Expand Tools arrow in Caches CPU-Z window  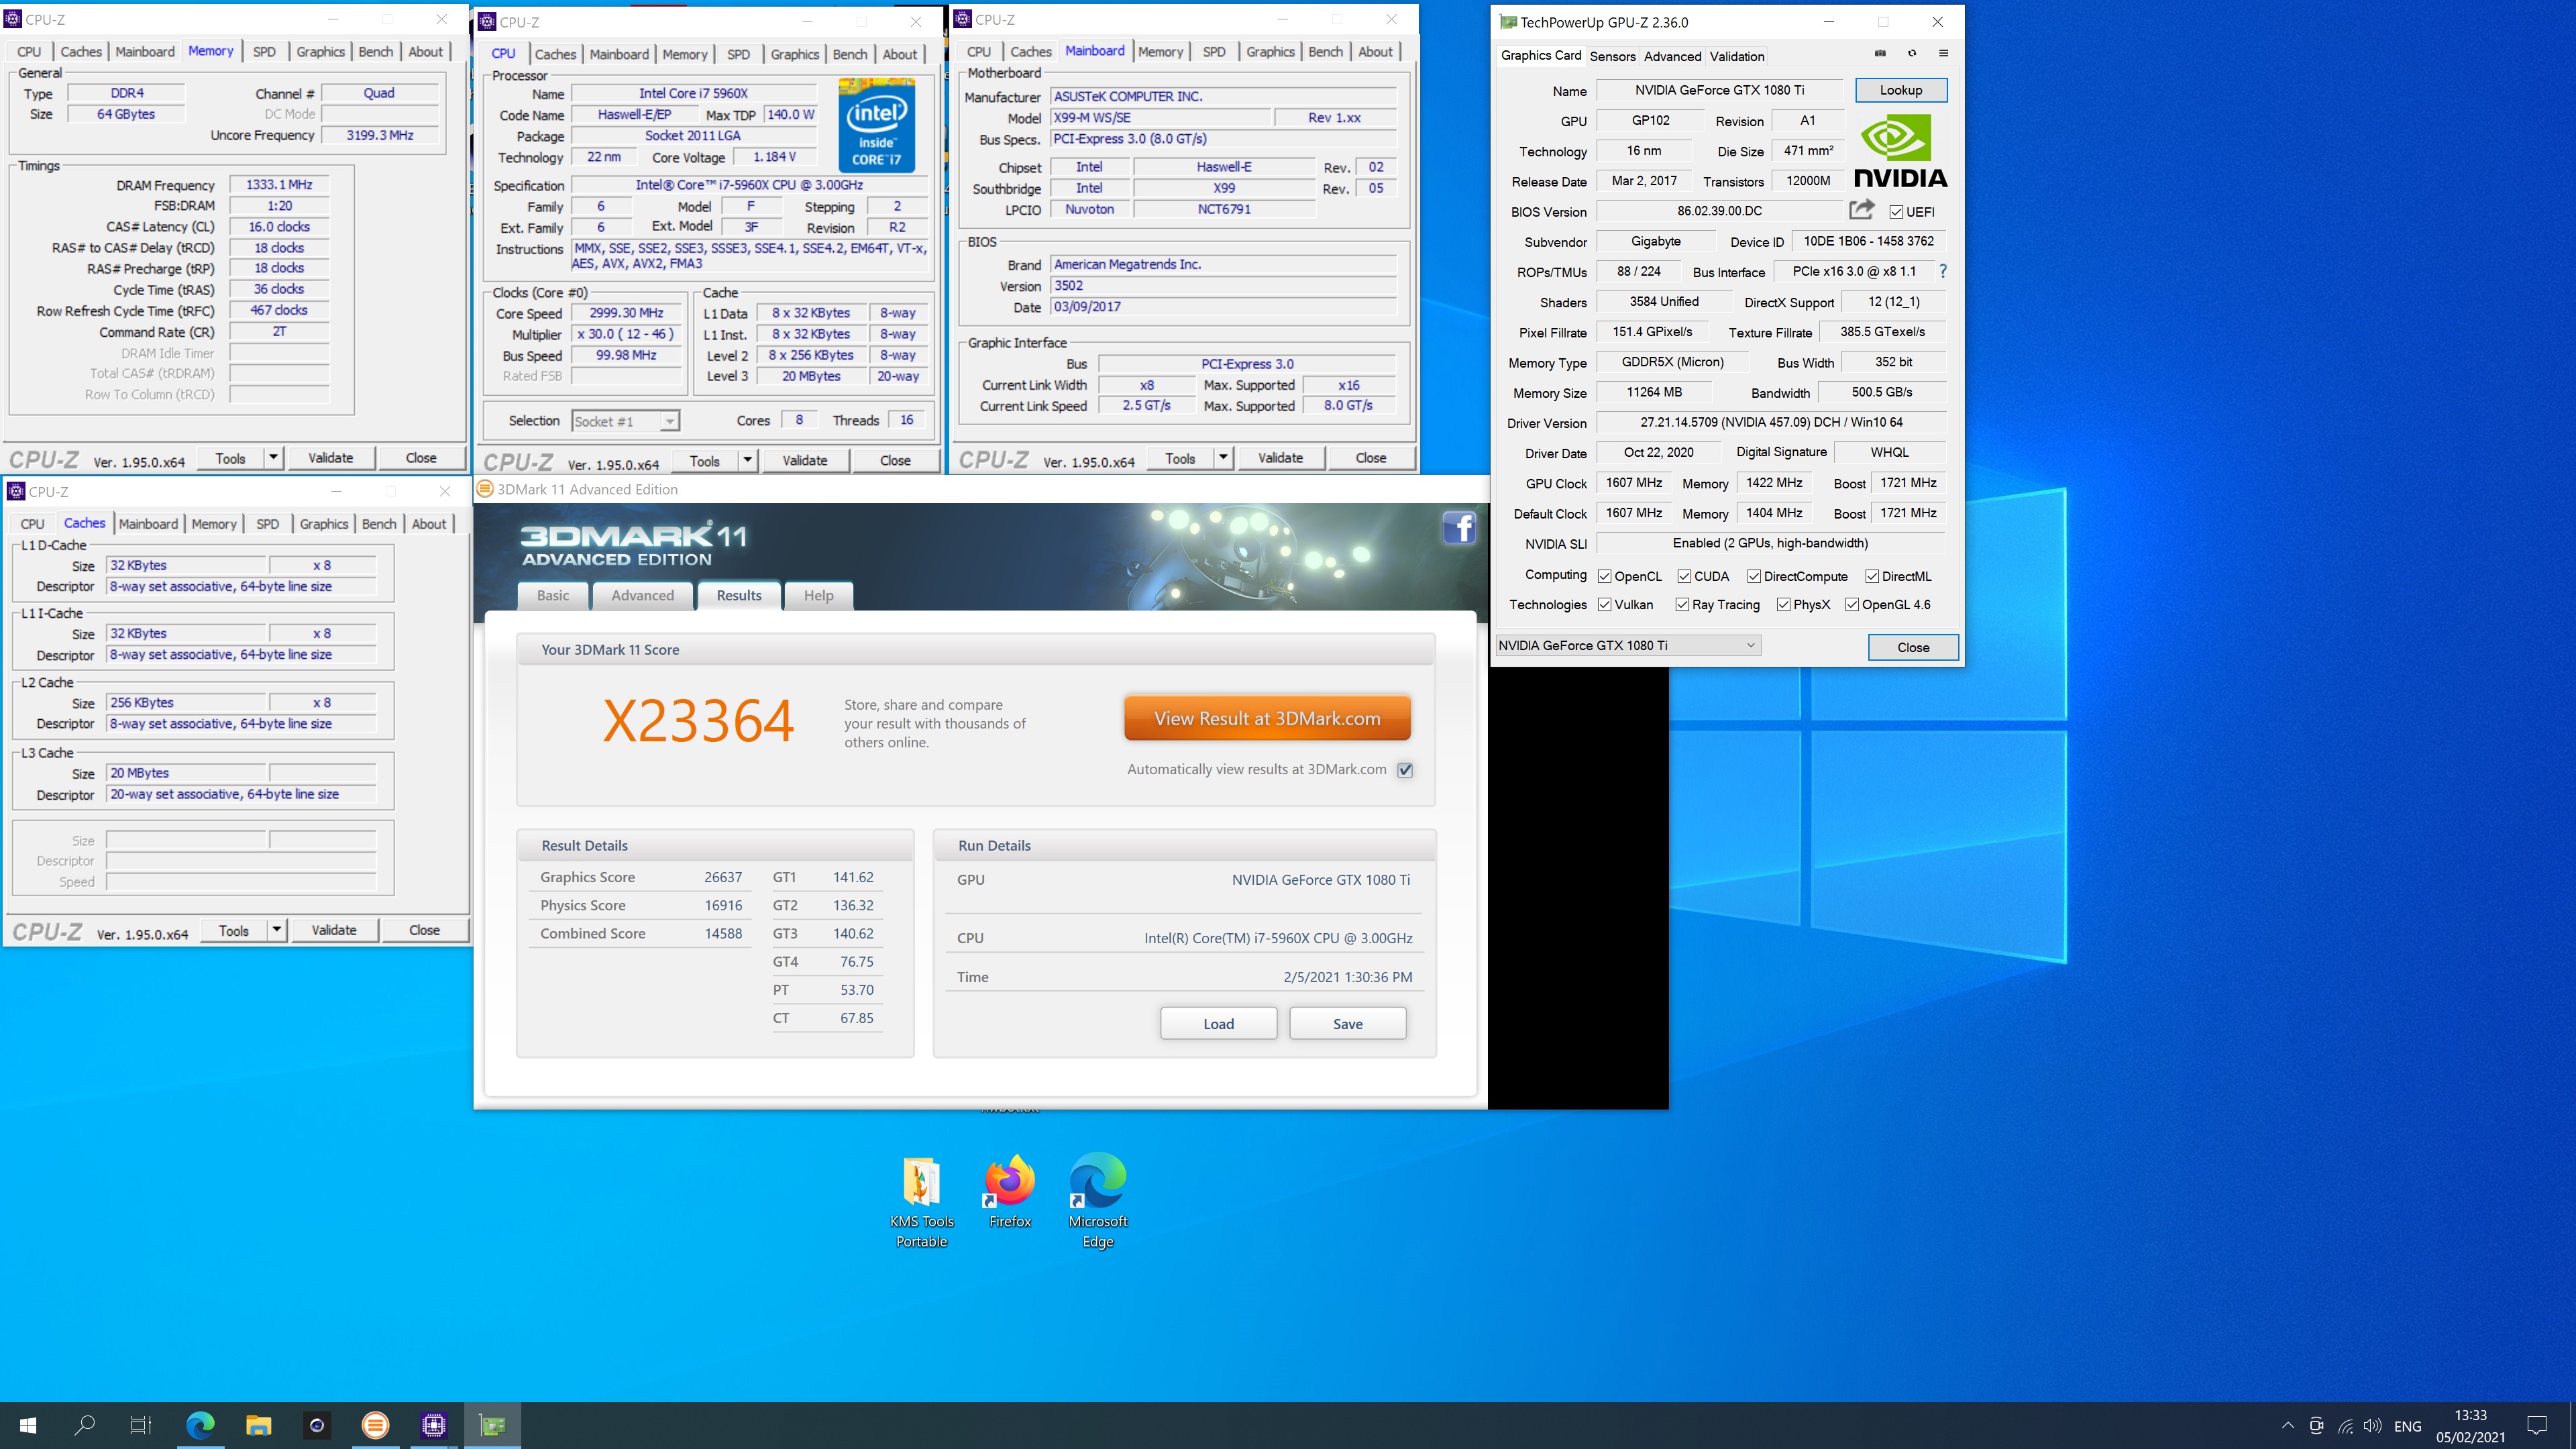[277, 929]
